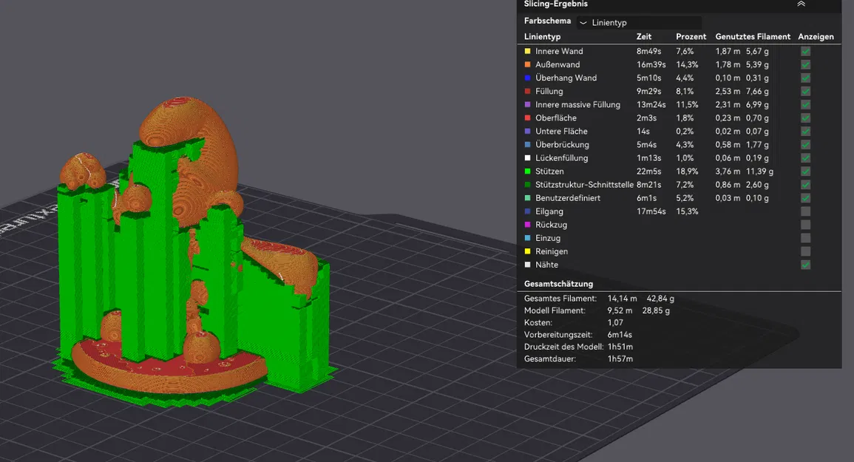Click the Zeit column header
The width and height of the screenshot is (854, 462).
pos(644,36)
